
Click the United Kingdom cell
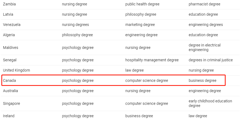[17, 70]
